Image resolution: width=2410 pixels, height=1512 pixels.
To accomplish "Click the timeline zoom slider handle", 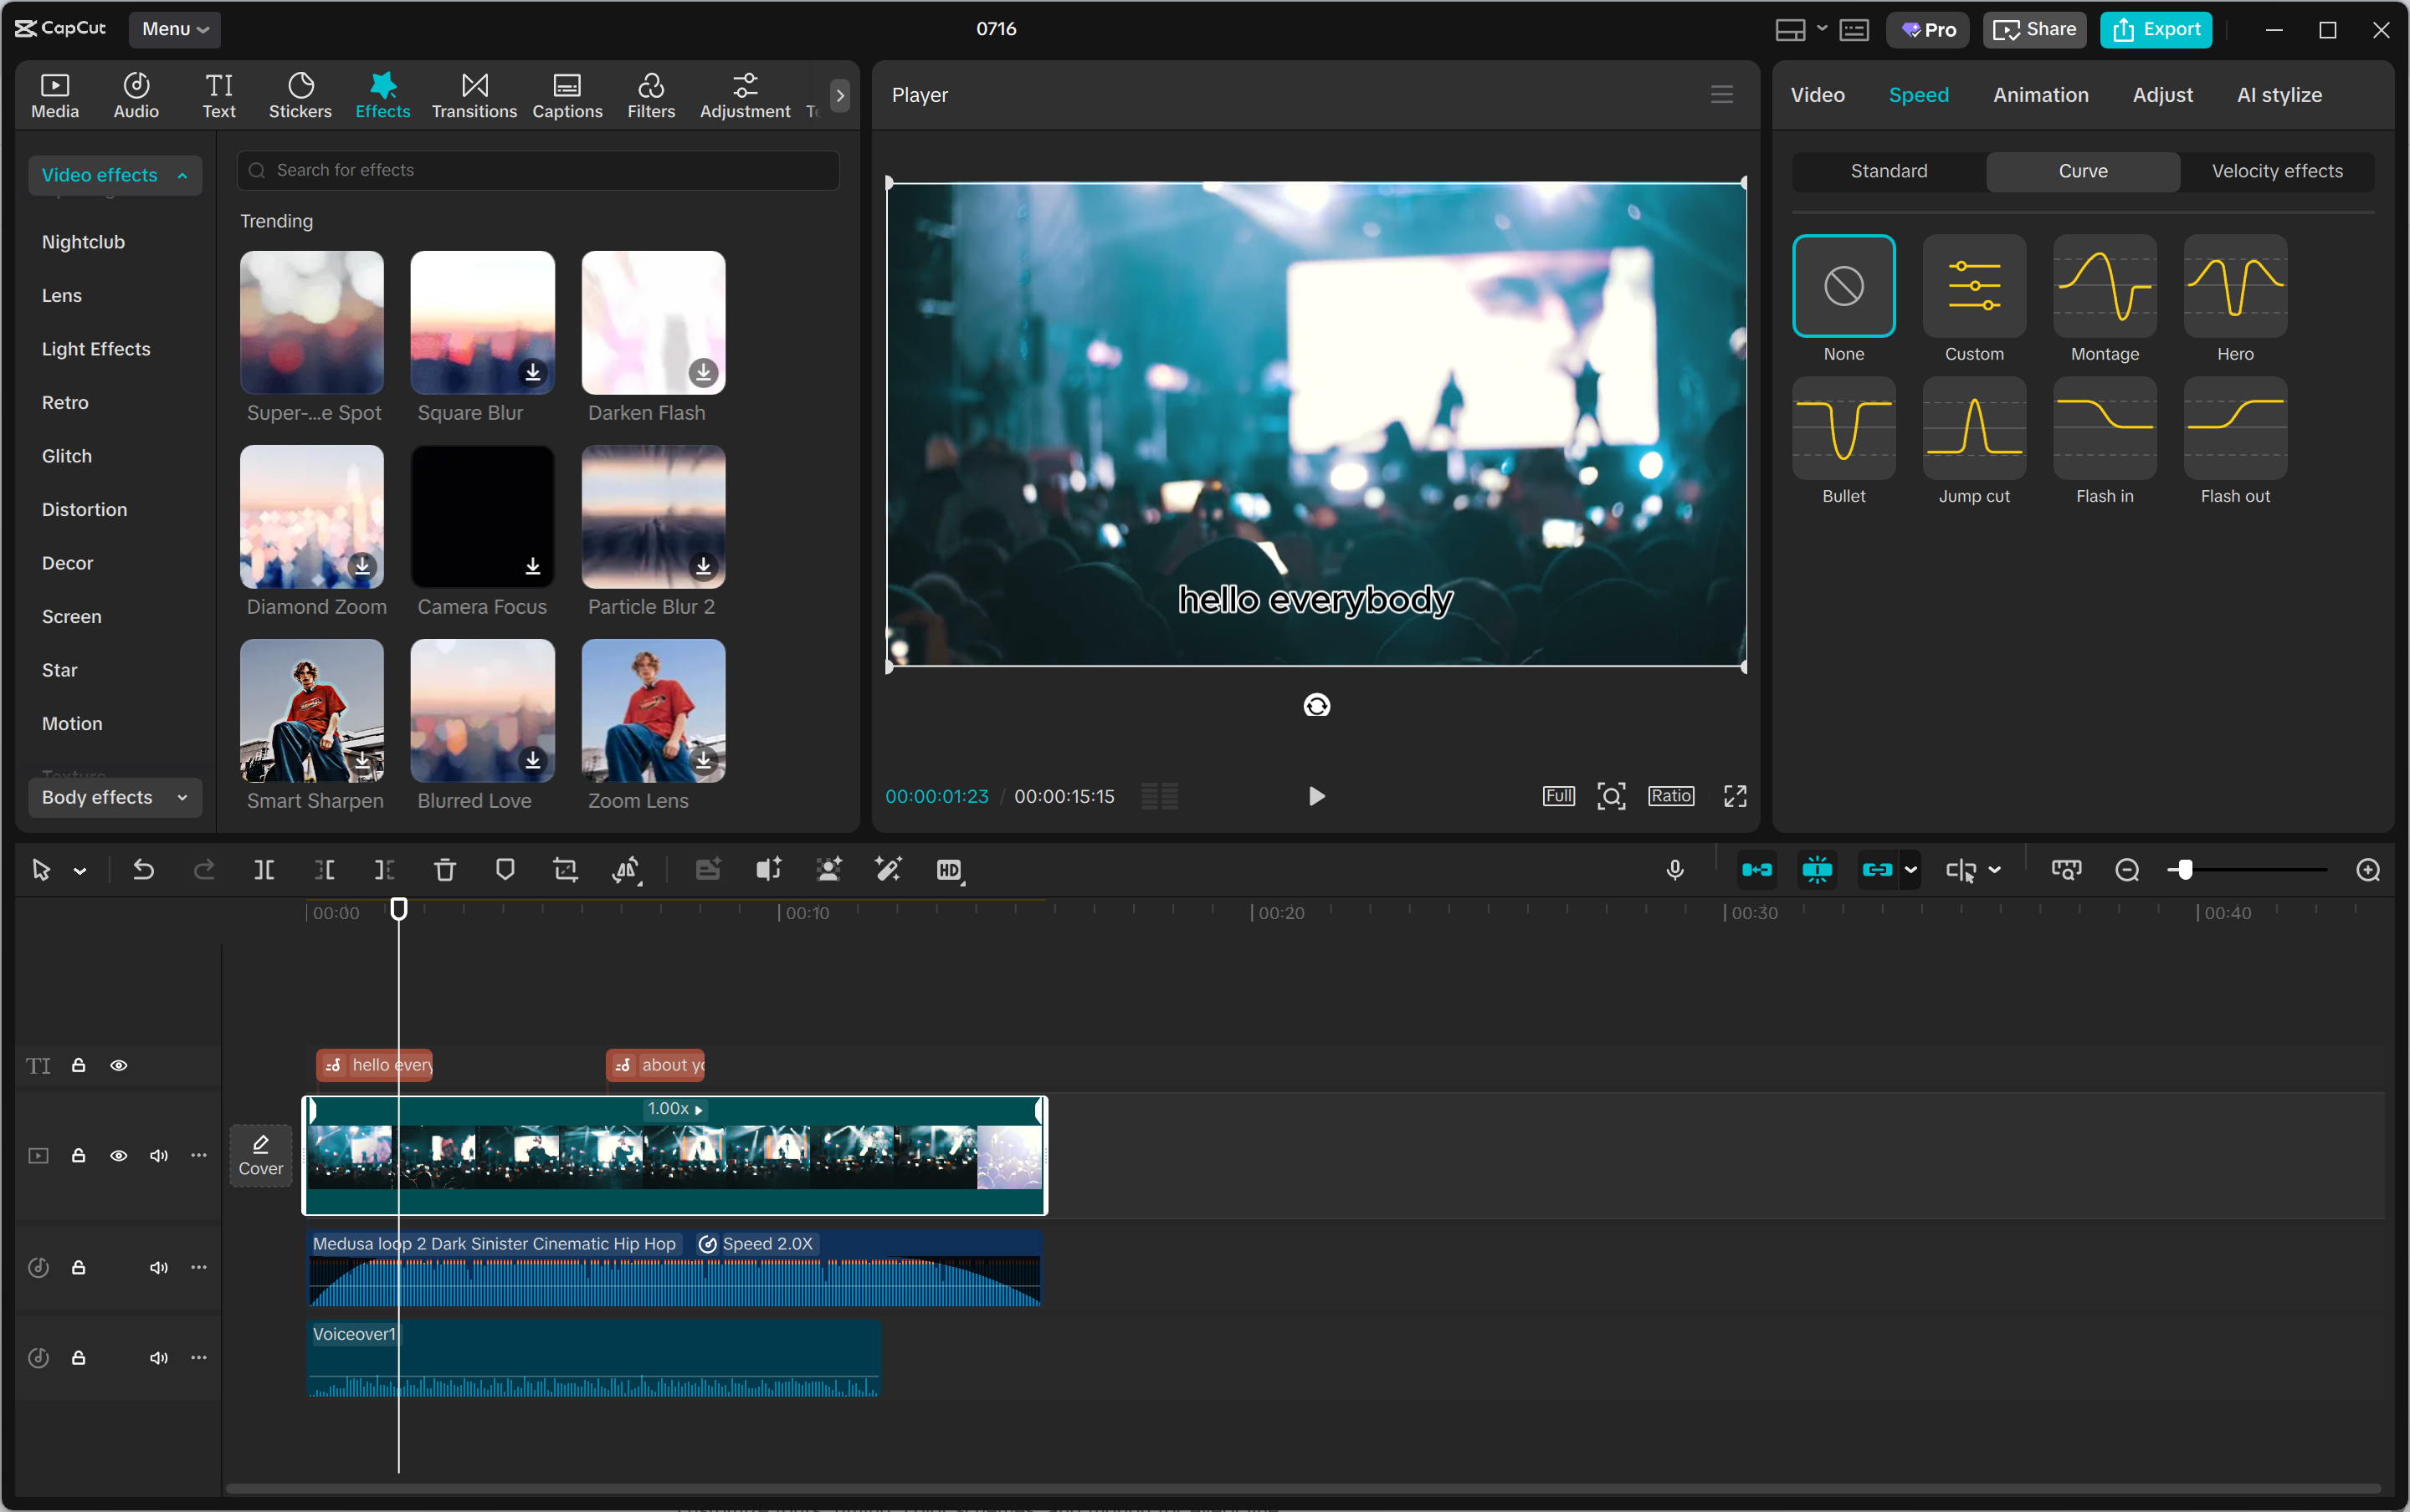I will click(2185, 870).
